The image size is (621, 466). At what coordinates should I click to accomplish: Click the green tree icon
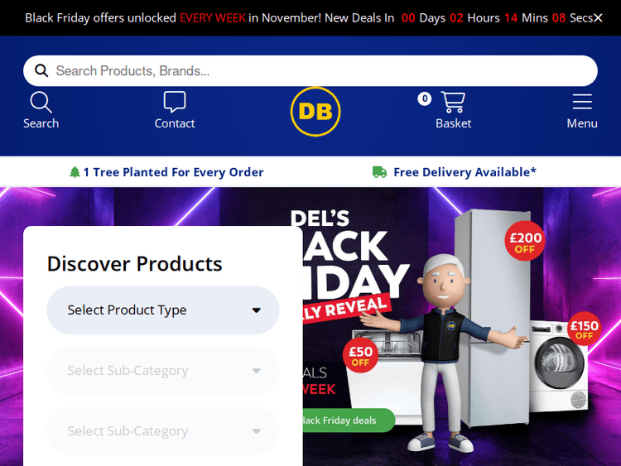point(75,172)
